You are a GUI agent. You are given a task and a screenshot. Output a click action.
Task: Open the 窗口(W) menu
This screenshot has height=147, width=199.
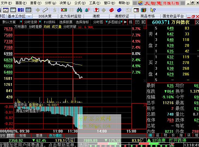click(x=109, y=3)
